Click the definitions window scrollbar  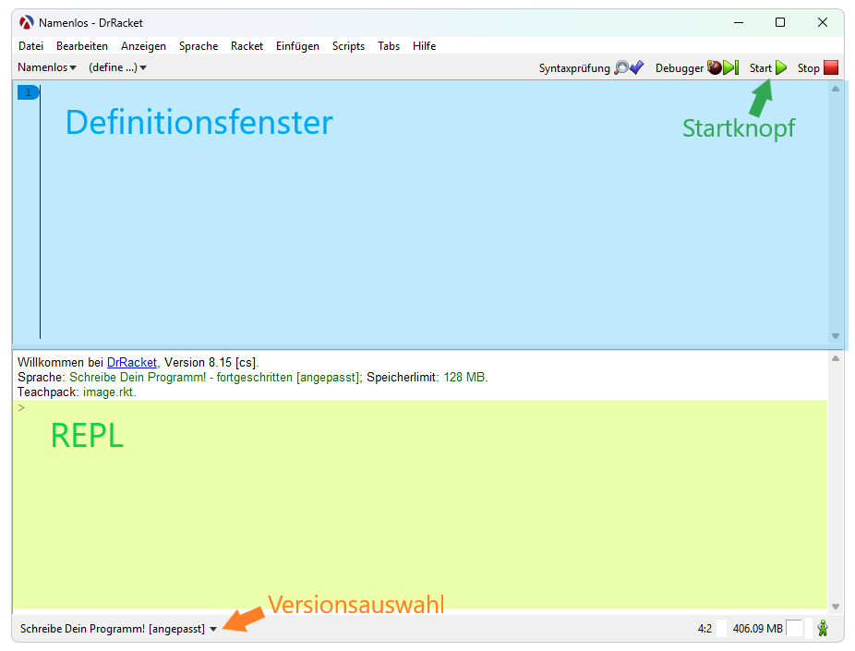(836, 212)
